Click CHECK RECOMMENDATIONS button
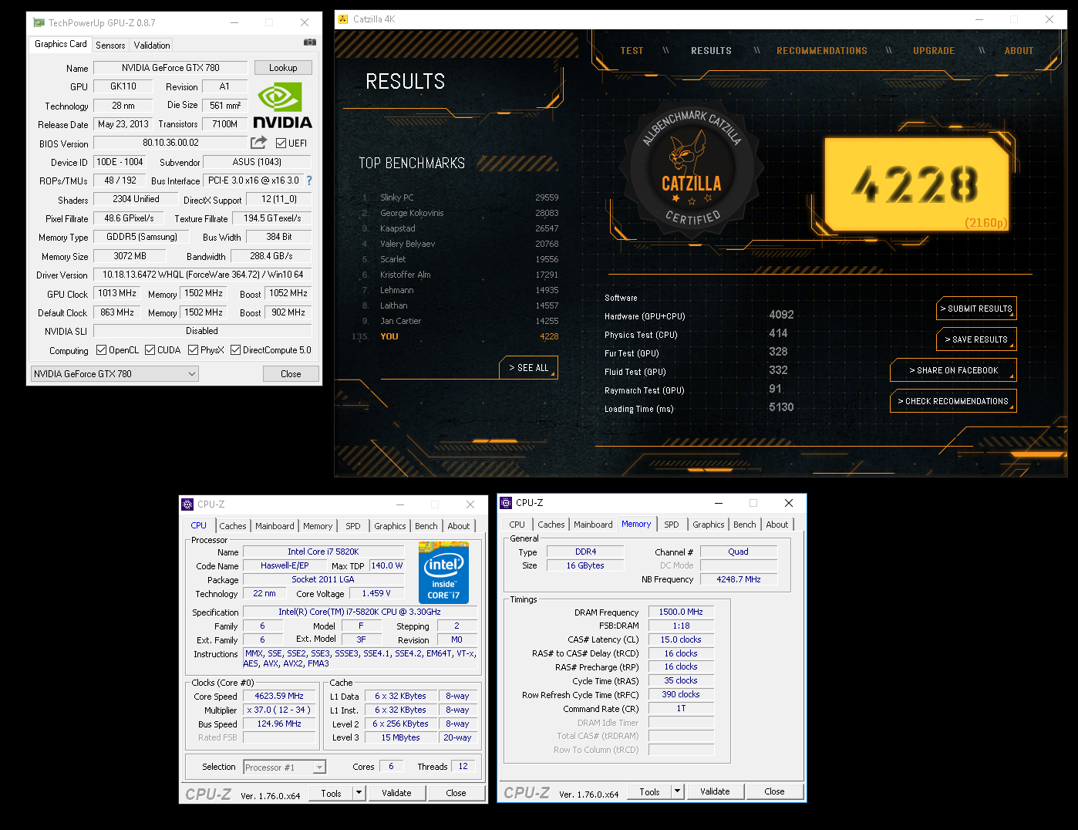The image size is (1078, 830). pos(953,401)
